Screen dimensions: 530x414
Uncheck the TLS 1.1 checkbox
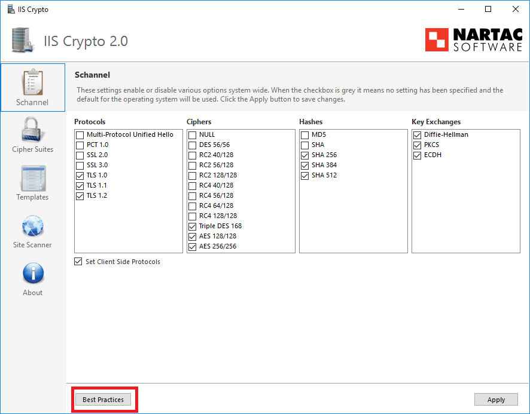(80, 186)
